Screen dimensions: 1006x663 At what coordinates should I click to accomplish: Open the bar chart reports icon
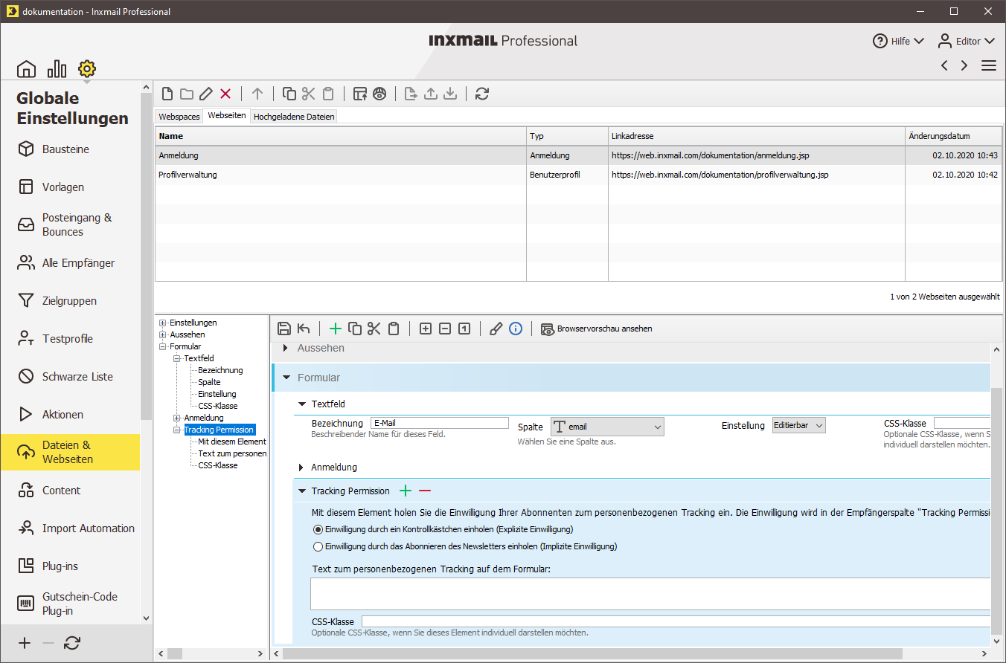tap(57, 69)
